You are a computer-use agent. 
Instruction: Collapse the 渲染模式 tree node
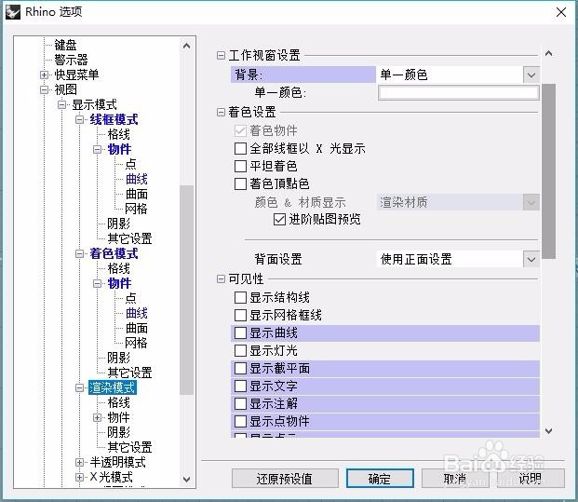(80, 388)
